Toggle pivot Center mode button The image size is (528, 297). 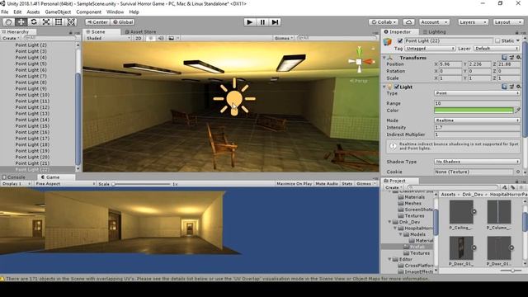(x=97, y=22)
